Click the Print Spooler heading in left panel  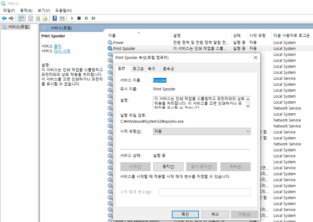(x=53, y=36)
